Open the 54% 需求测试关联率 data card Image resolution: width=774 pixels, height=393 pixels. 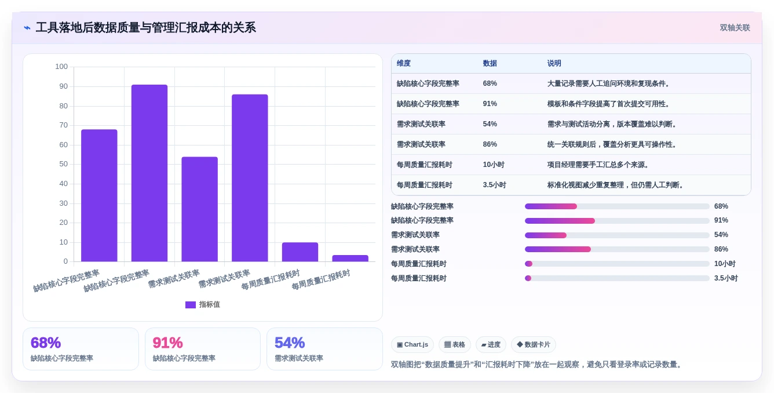324,349
